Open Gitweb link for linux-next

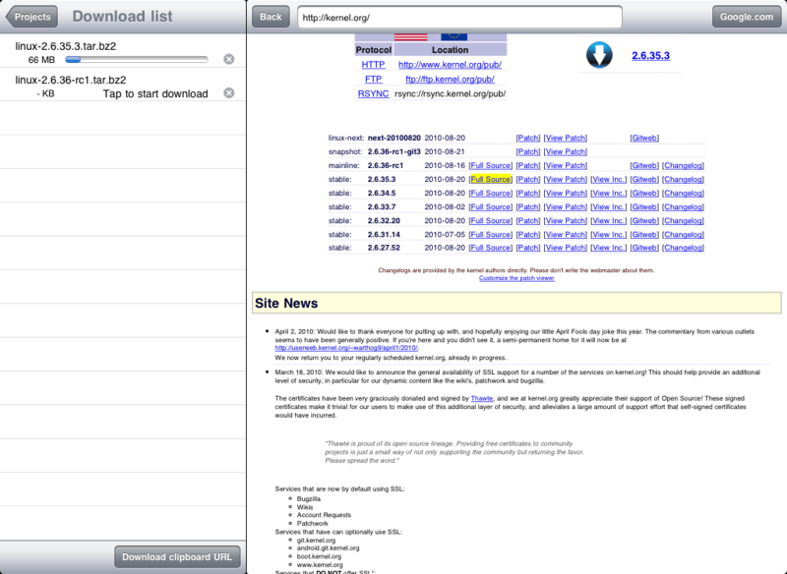[644, 138]
